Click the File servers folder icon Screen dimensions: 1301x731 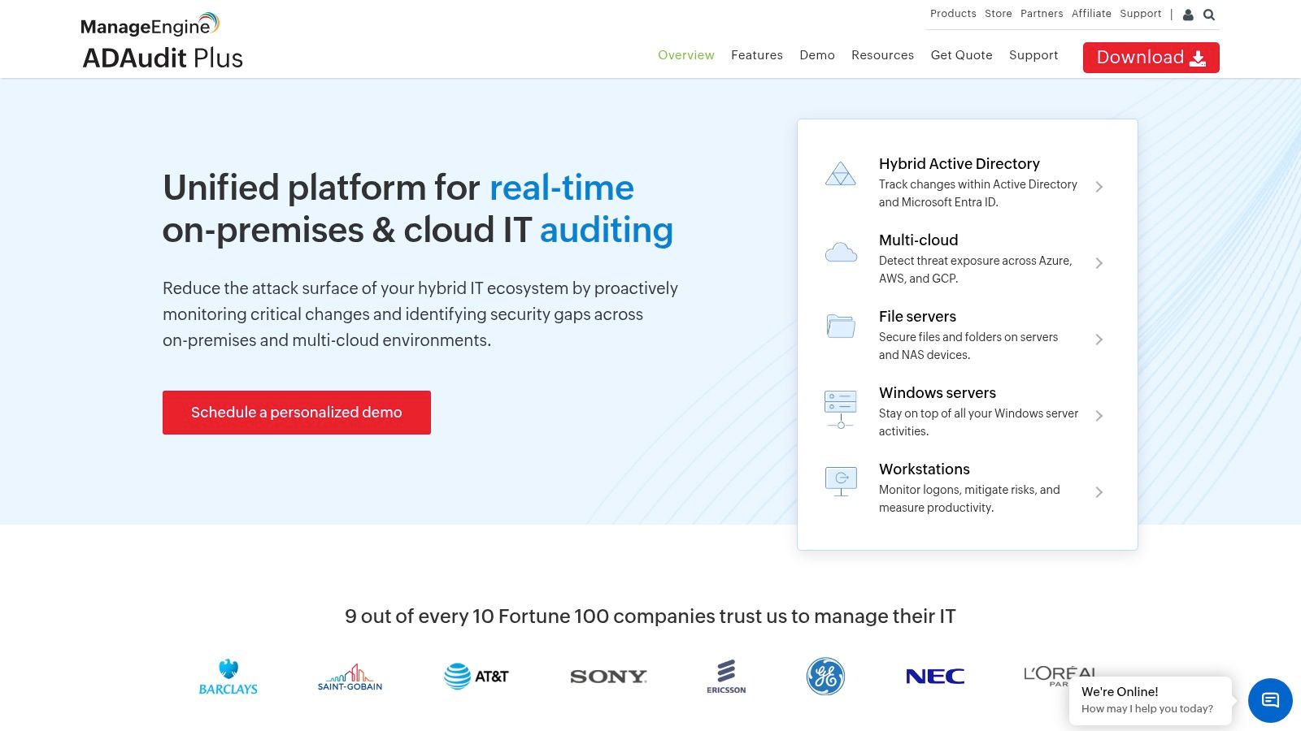(841, 326)
